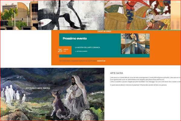Click the teal event card background
Screen dimensions: 181x121
coord(90,45)
